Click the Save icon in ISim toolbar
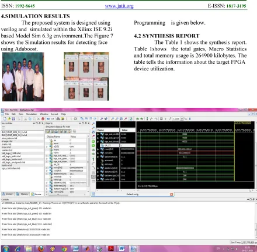257x252 pixels. click(13, 119)
